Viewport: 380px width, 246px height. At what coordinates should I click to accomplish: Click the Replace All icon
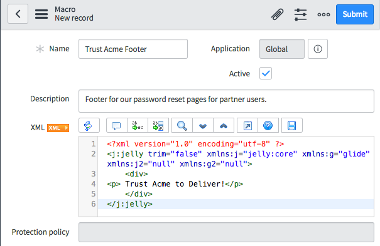[158, 125]
